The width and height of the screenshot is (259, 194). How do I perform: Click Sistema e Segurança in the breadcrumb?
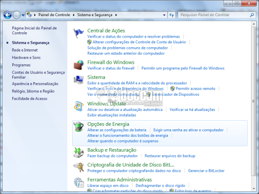pos(95,15)
